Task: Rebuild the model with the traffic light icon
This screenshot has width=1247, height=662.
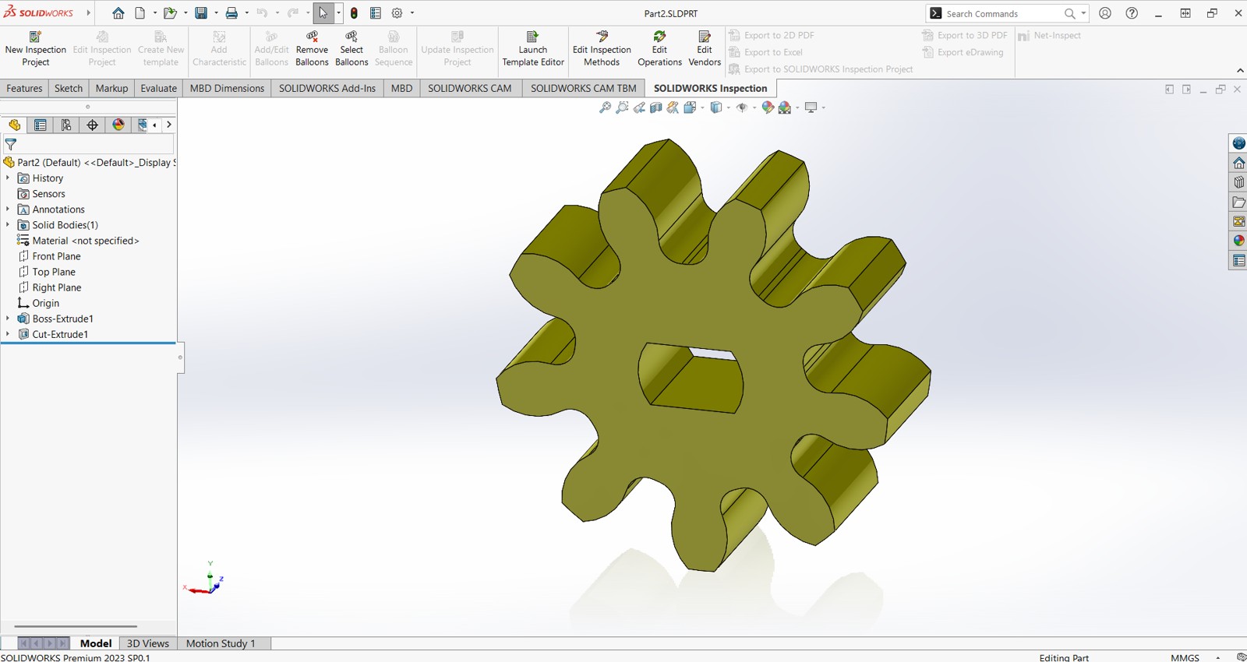Action: [354, 13]
